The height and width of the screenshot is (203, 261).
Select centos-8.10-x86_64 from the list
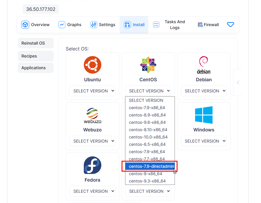pyautogui.click(x=150, y=130)
